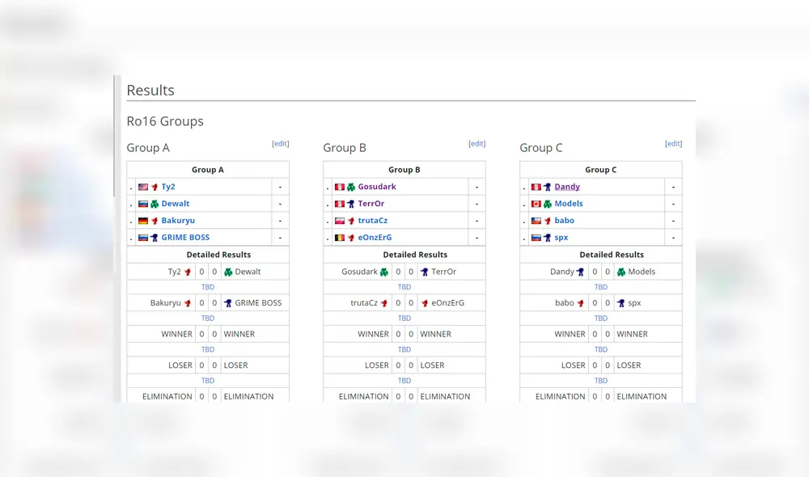
Task: Click the Canada flag icon beside Models
Action: pos(536,203)
